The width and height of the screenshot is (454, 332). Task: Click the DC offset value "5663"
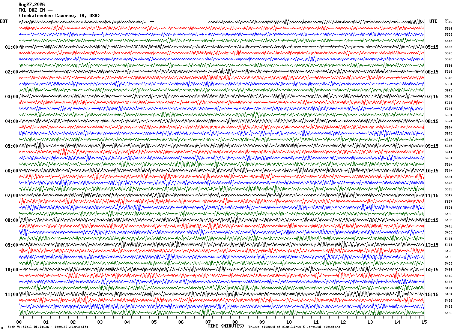point(448,103)
